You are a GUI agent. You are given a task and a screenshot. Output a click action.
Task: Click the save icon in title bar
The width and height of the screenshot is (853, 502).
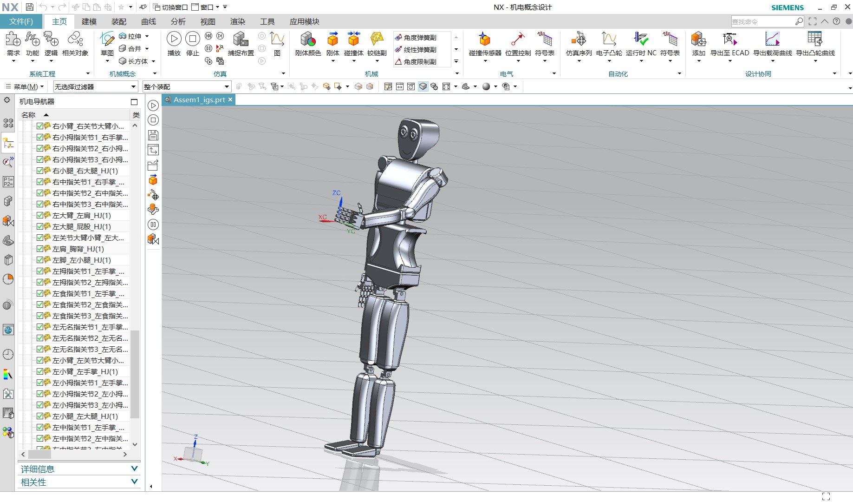click(x=29, y=7)
